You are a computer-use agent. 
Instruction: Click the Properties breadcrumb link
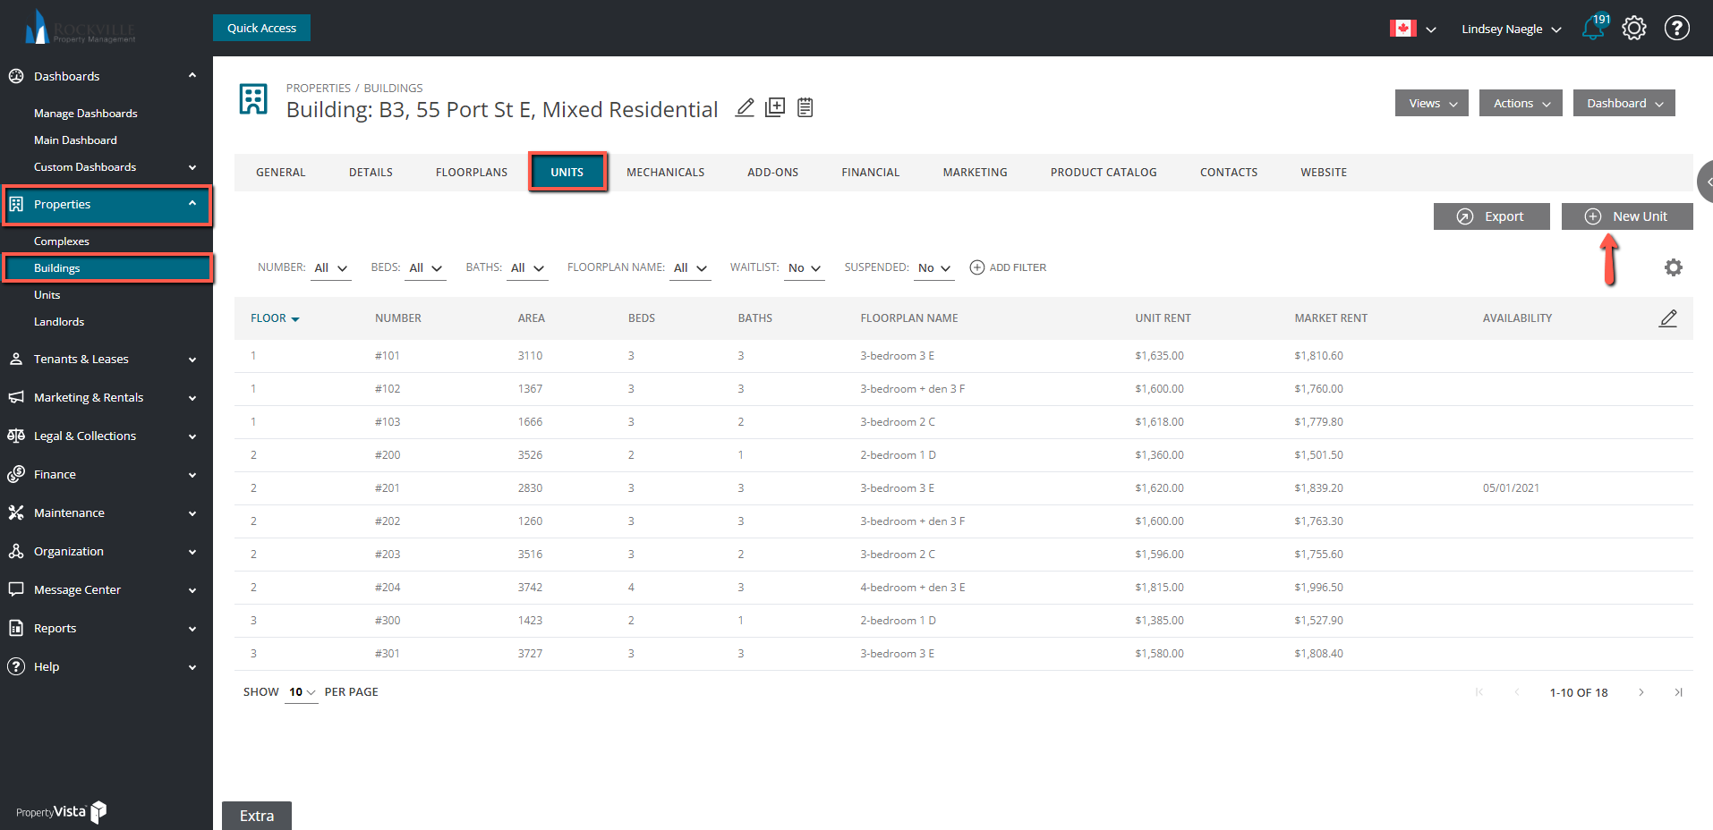coord(319,88)
